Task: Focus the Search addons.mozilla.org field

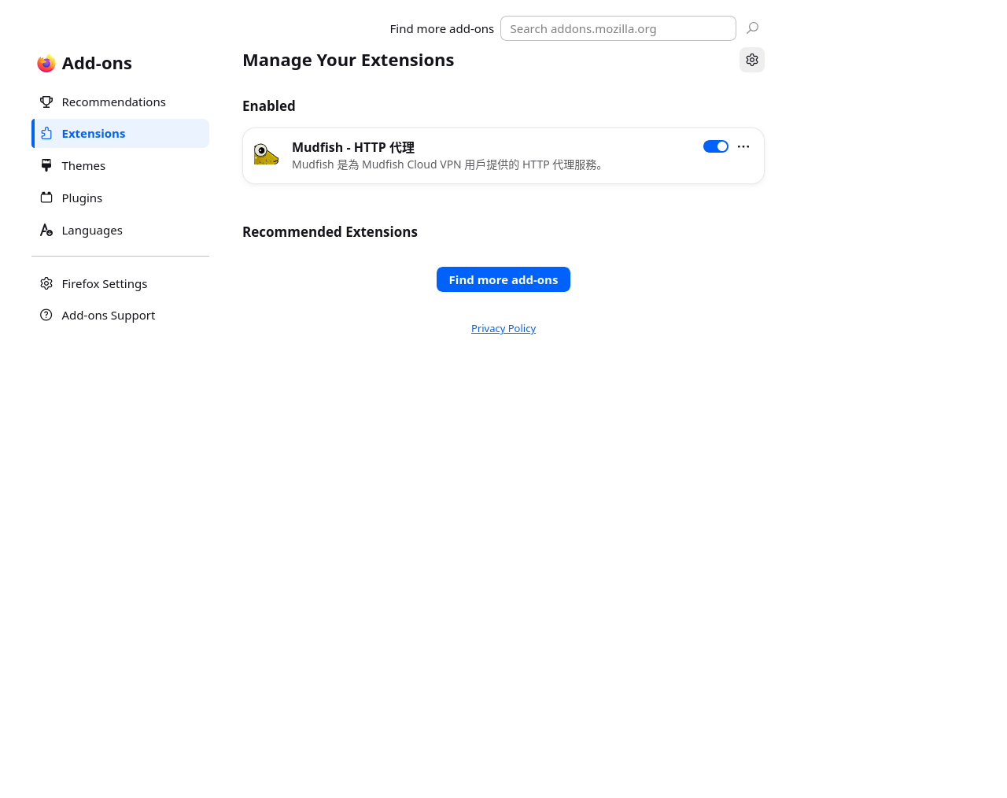Action: point(618,28)
